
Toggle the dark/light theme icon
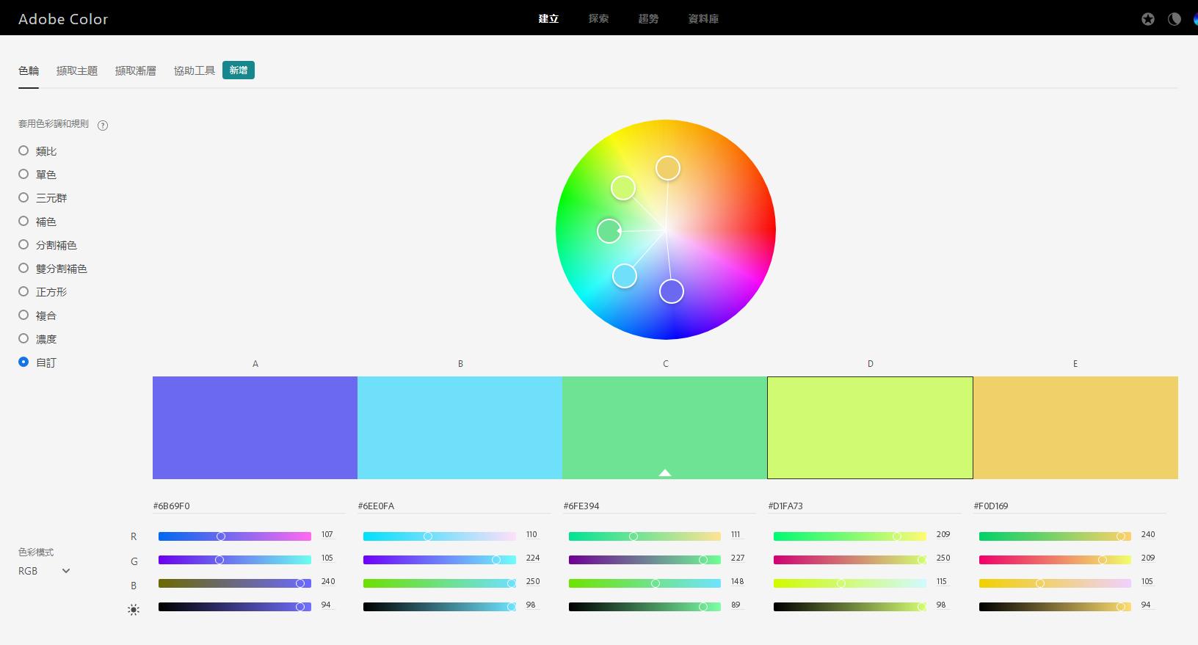pyautogui.click(x=1175, y=19)
